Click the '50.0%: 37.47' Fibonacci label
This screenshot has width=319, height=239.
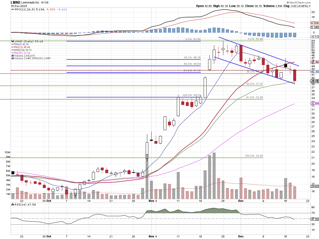tap(254, 84)
